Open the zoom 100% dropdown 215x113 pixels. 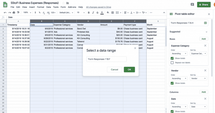click(27, 13)
